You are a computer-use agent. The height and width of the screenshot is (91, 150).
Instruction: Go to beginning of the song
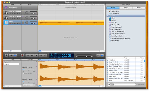pos(28,55)
